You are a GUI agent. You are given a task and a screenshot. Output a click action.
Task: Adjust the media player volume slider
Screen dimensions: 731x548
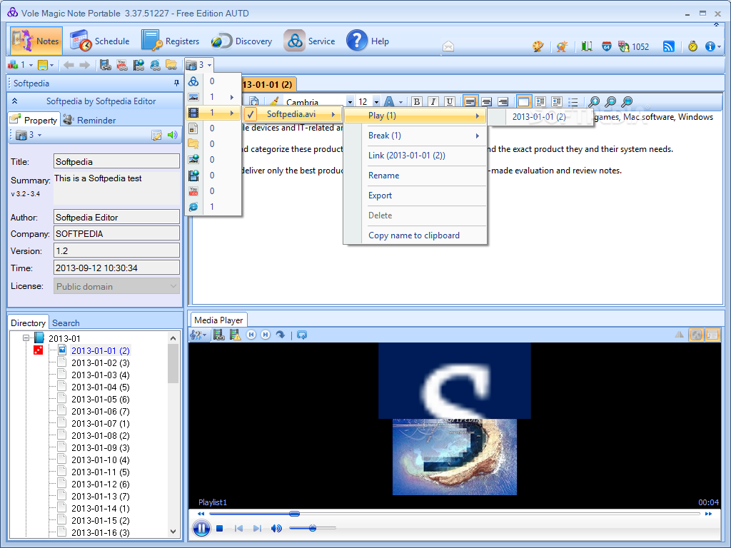tap(313, 528)
